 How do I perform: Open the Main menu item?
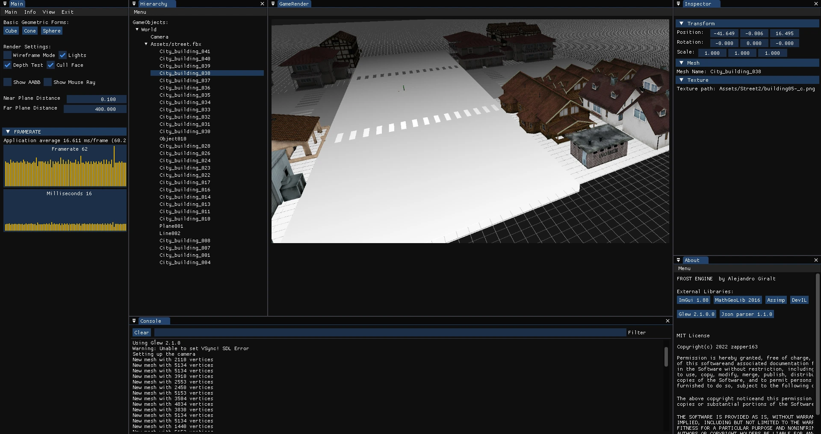pos(11,12)
